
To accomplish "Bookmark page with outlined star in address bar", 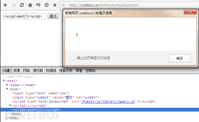I will pos(63,5).
